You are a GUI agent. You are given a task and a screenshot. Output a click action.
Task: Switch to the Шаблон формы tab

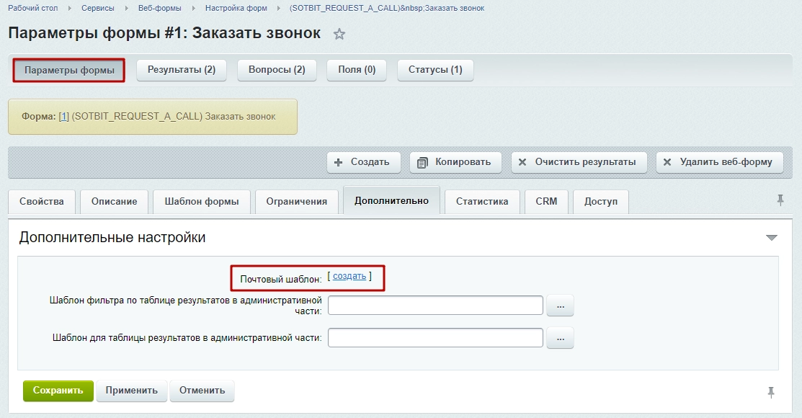pyautogui.click(x=202, y=202)
